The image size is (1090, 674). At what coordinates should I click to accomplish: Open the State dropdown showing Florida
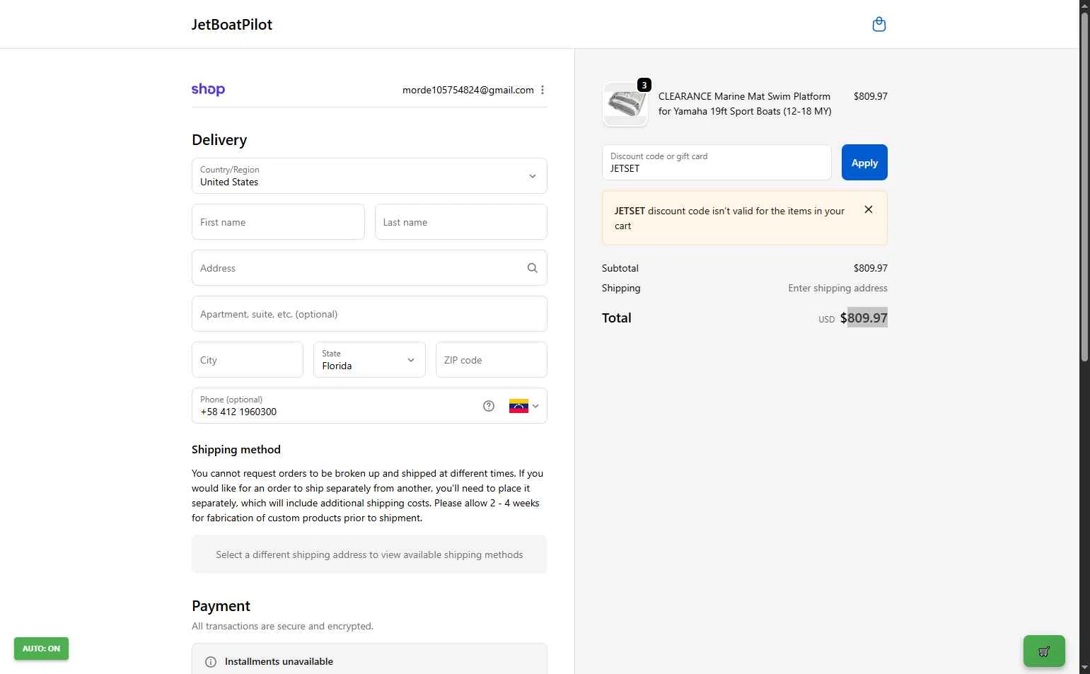(369, 360)
